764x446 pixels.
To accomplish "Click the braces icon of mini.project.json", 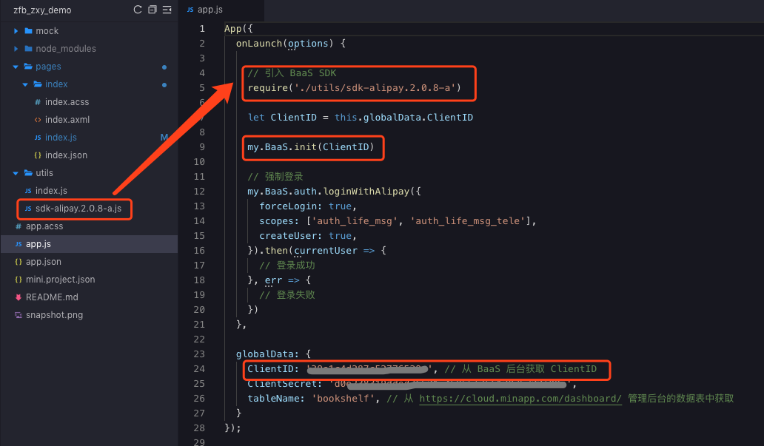I will point(19,280).
